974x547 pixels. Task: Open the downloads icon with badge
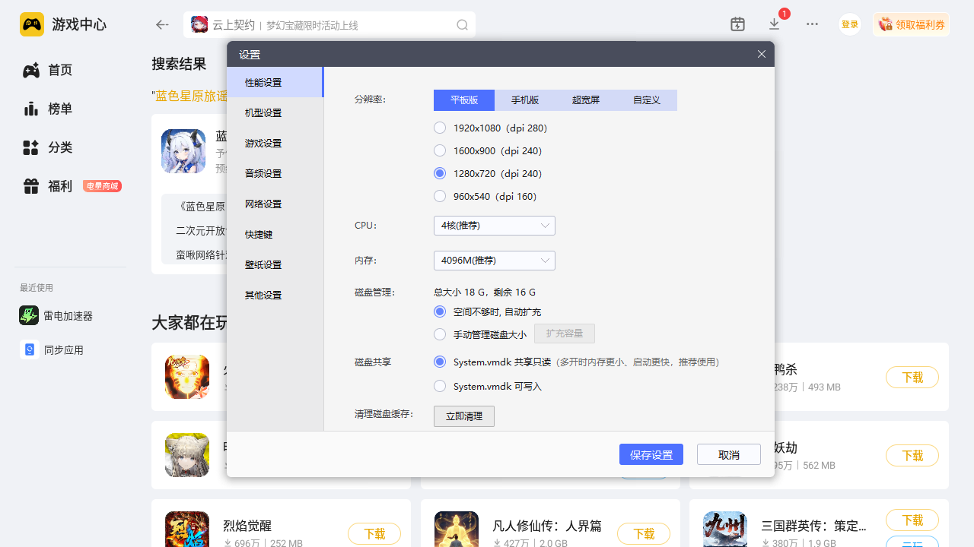point(775,24)
